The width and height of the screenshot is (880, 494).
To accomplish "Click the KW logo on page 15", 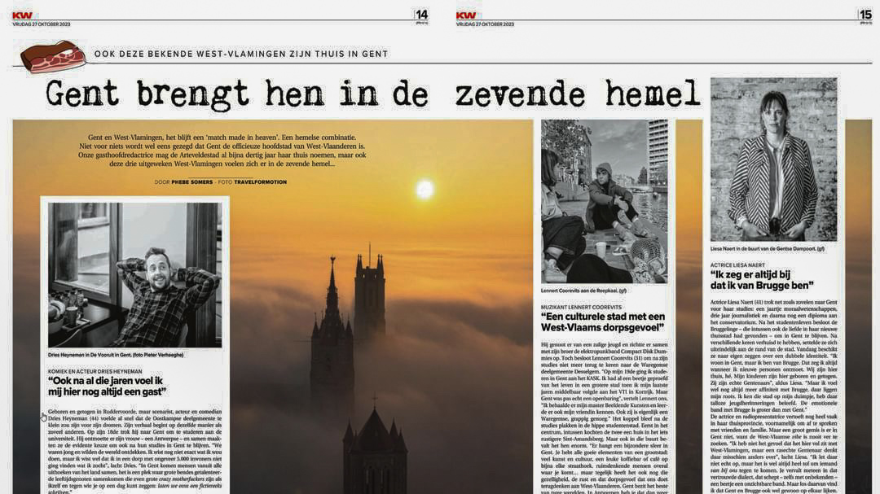I will [x=466, y=15].
